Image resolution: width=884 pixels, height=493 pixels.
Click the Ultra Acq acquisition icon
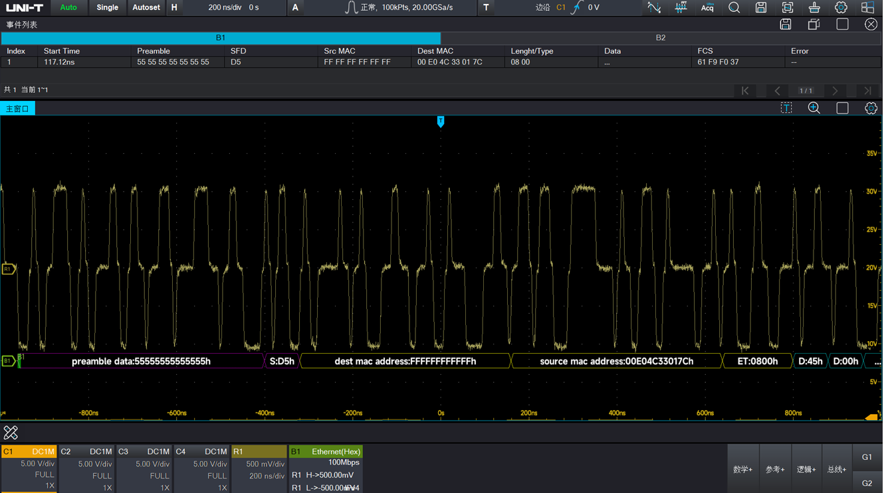707,8
